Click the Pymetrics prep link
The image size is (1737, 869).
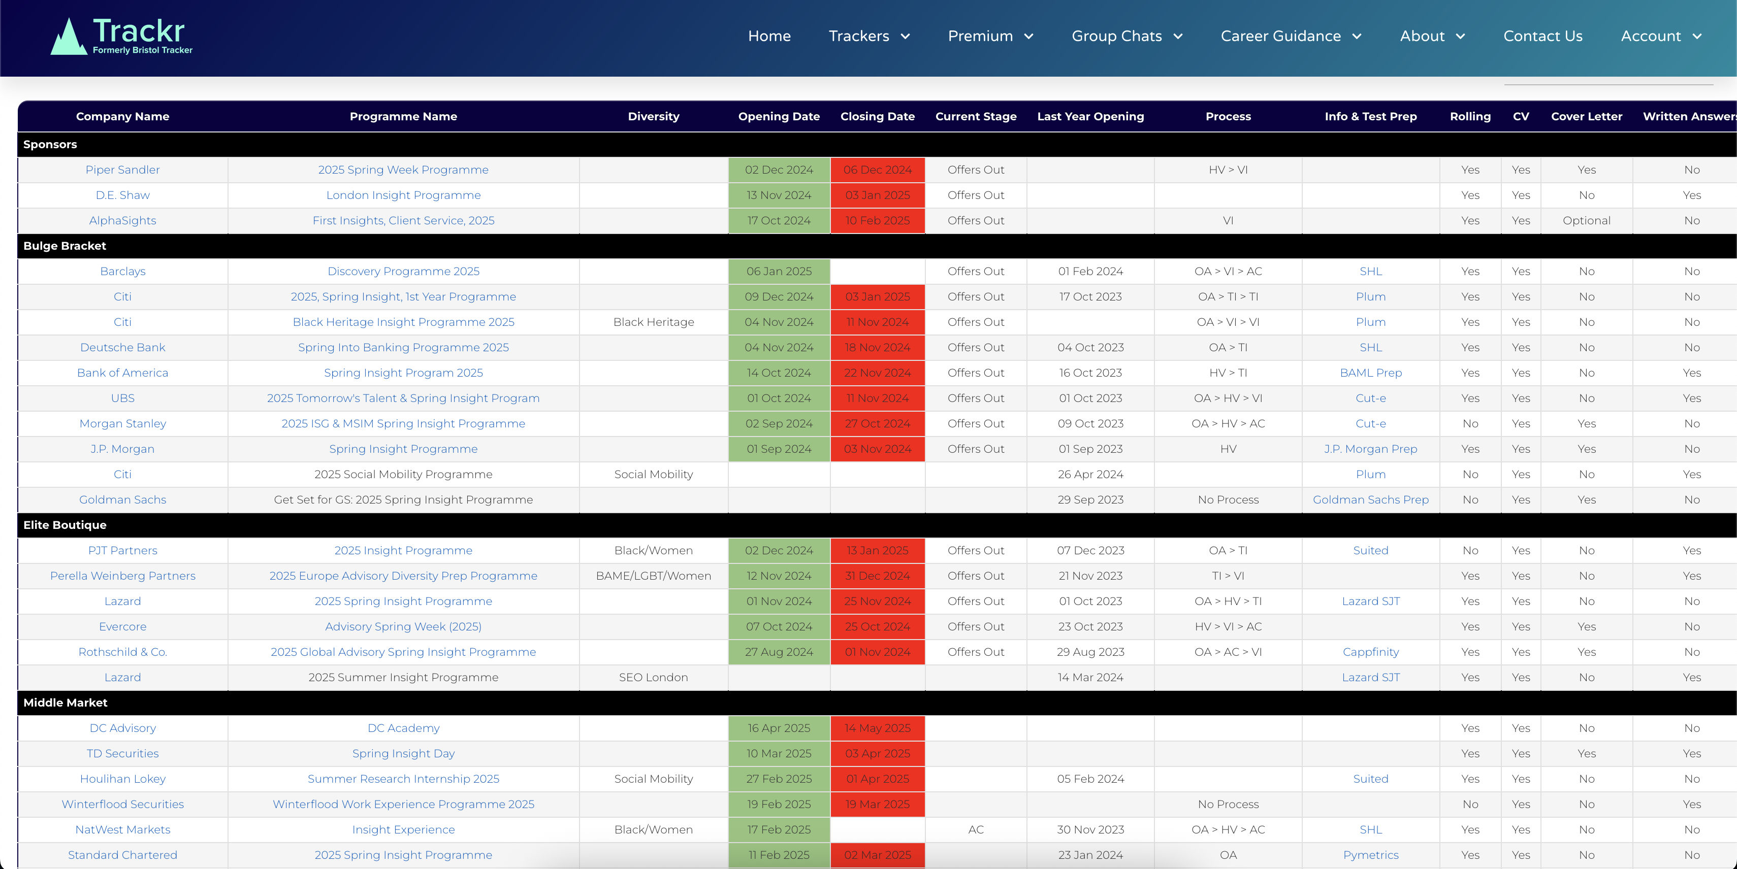tap(1370, 855)
